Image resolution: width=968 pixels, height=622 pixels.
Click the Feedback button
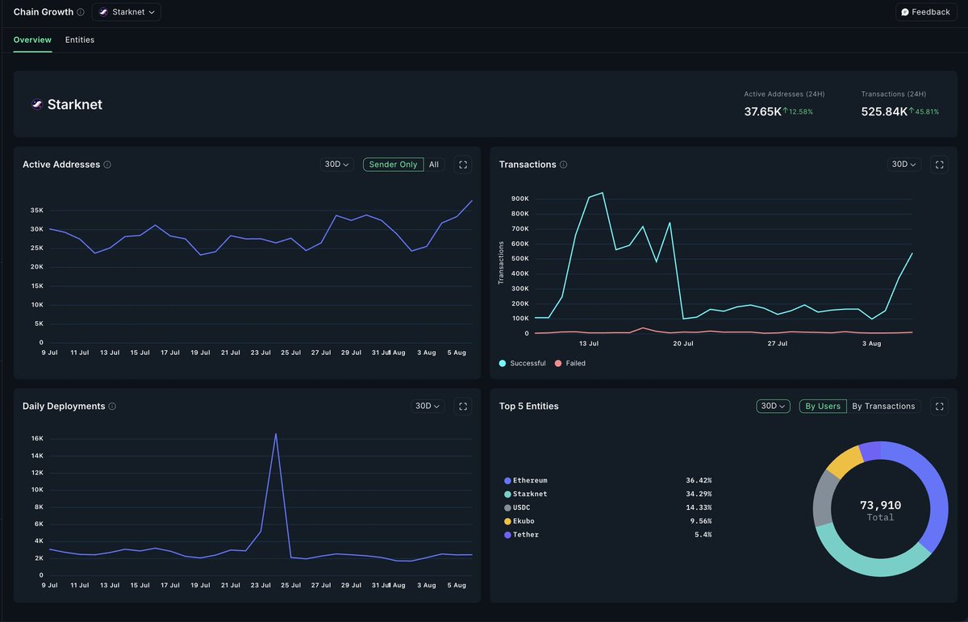click(926, 12)
